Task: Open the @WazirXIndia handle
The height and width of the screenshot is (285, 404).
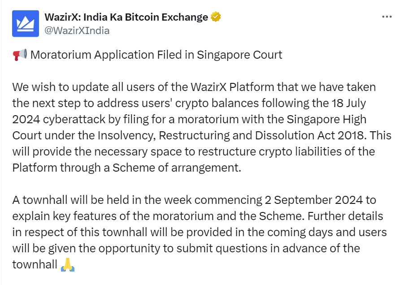Action: click(x=77, y=30)
